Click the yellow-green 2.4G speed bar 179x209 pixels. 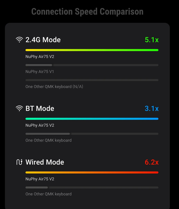point(92,50)
